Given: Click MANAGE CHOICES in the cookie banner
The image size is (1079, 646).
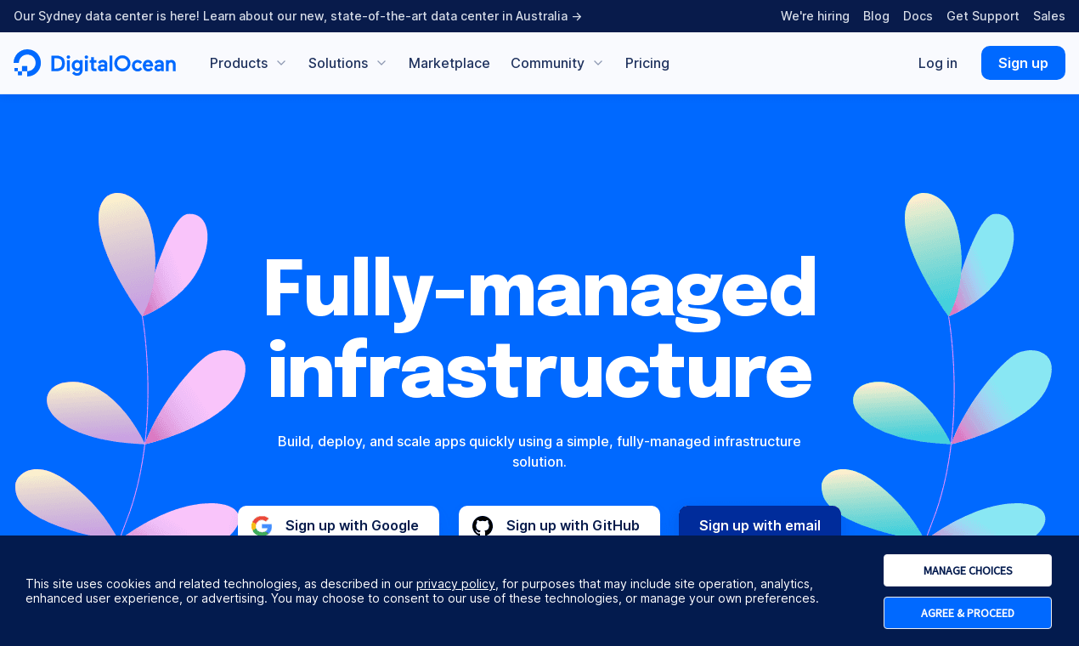Looking at the screenshot, I should tap(967, 570).
